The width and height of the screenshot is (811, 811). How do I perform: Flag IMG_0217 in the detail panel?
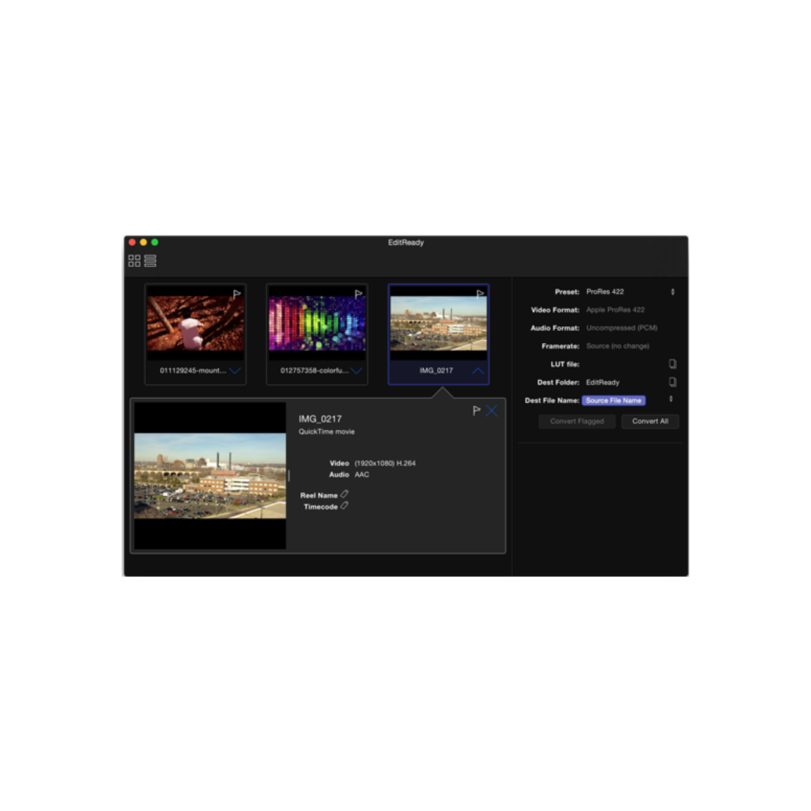(476, 411)
